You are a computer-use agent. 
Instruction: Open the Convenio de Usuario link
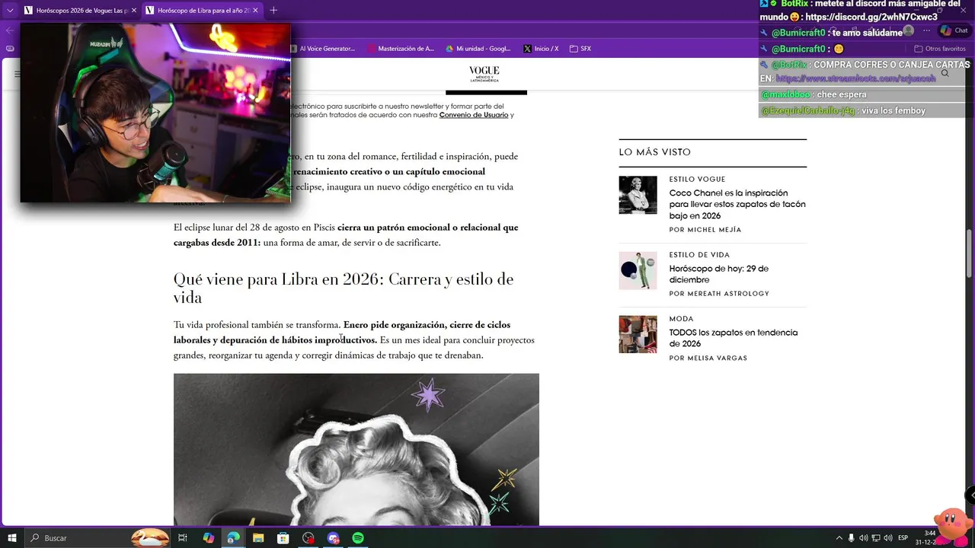tap(474, 115)
